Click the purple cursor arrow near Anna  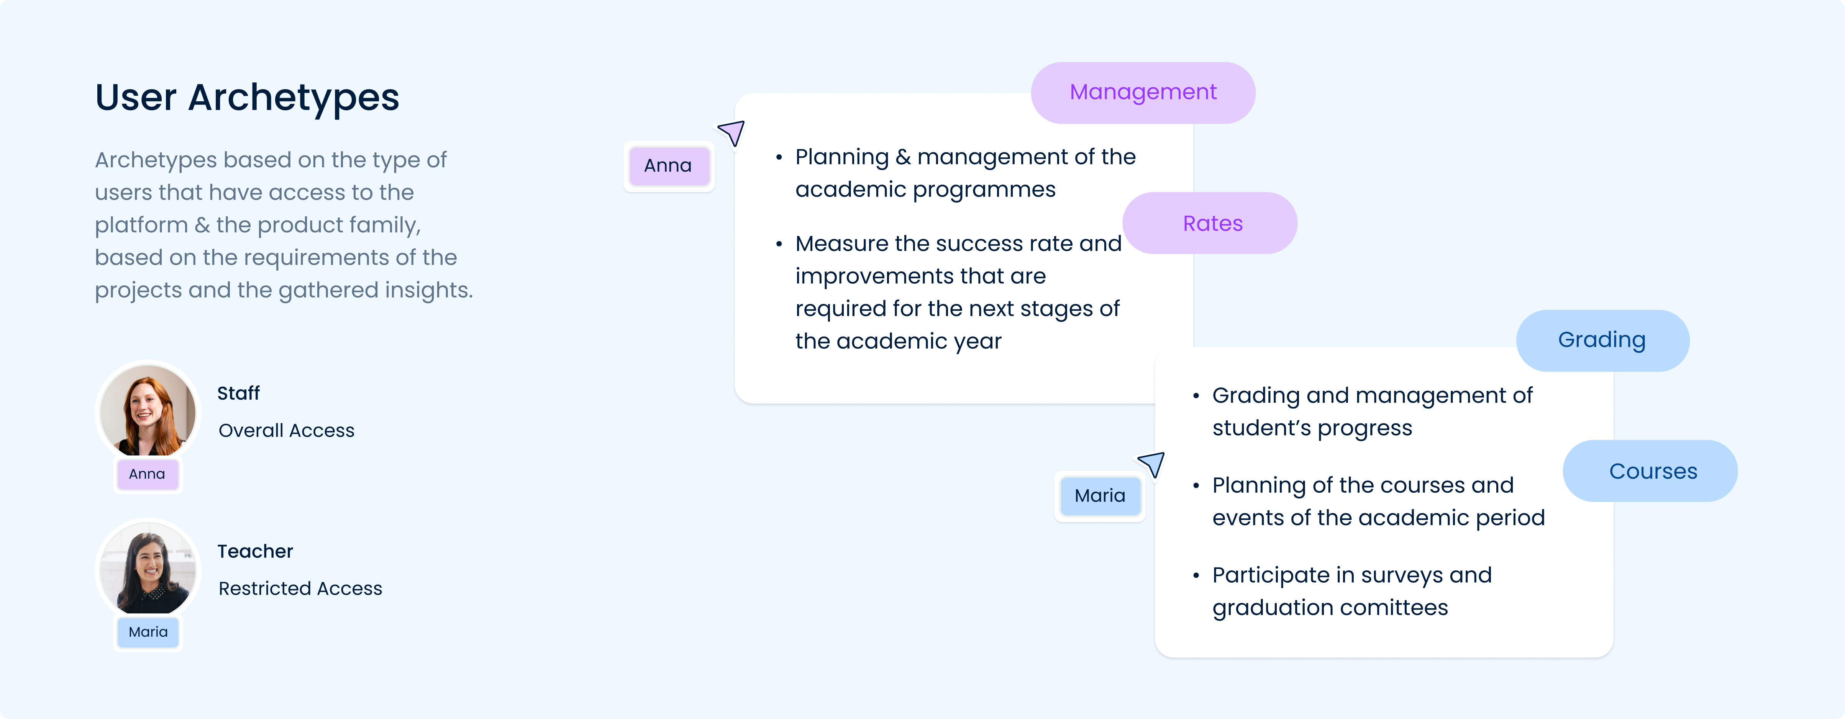733,133
